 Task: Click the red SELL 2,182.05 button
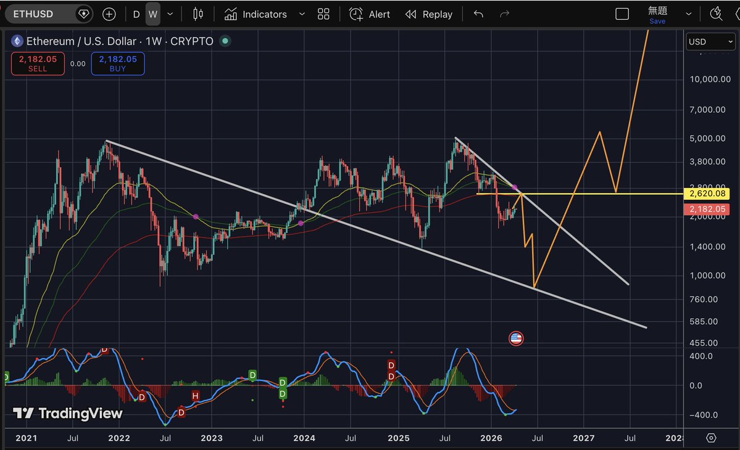click(x=38, y=63)
